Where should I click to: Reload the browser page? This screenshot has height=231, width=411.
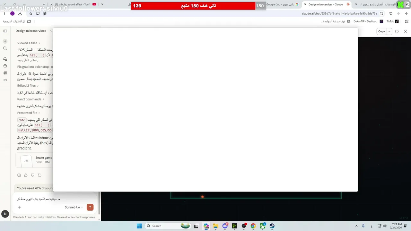(391, 13)
